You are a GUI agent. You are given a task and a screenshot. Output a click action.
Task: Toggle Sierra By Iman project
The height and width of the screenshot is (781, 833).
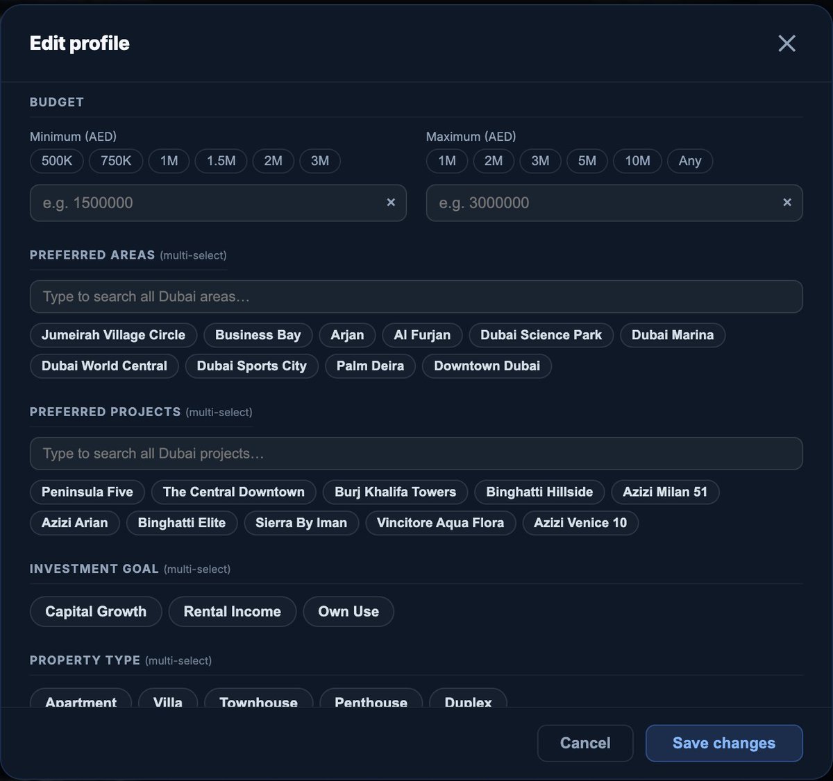[301, 522]
